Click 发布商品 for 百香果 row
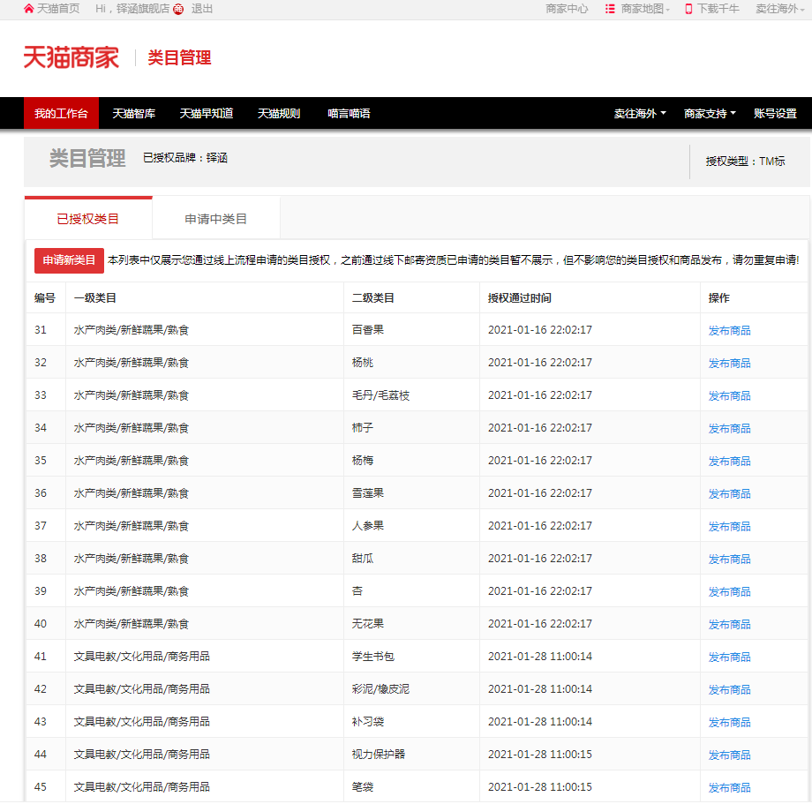The width and height of the screenshot is (812, 804). 729,330
